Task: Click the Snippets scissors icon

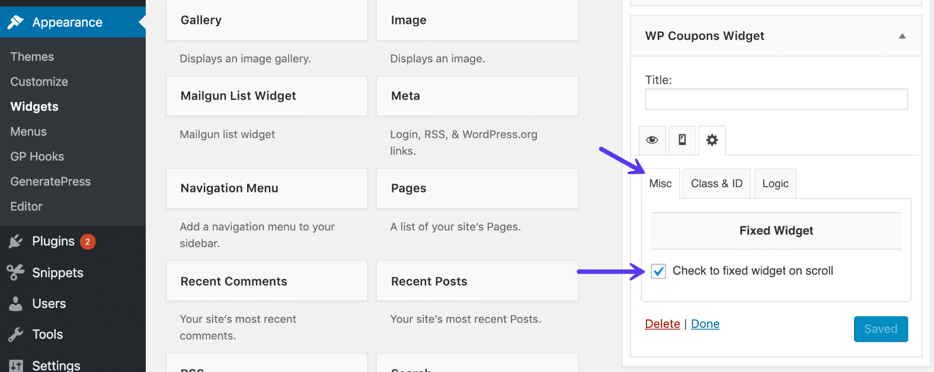Action: [15, 272]
